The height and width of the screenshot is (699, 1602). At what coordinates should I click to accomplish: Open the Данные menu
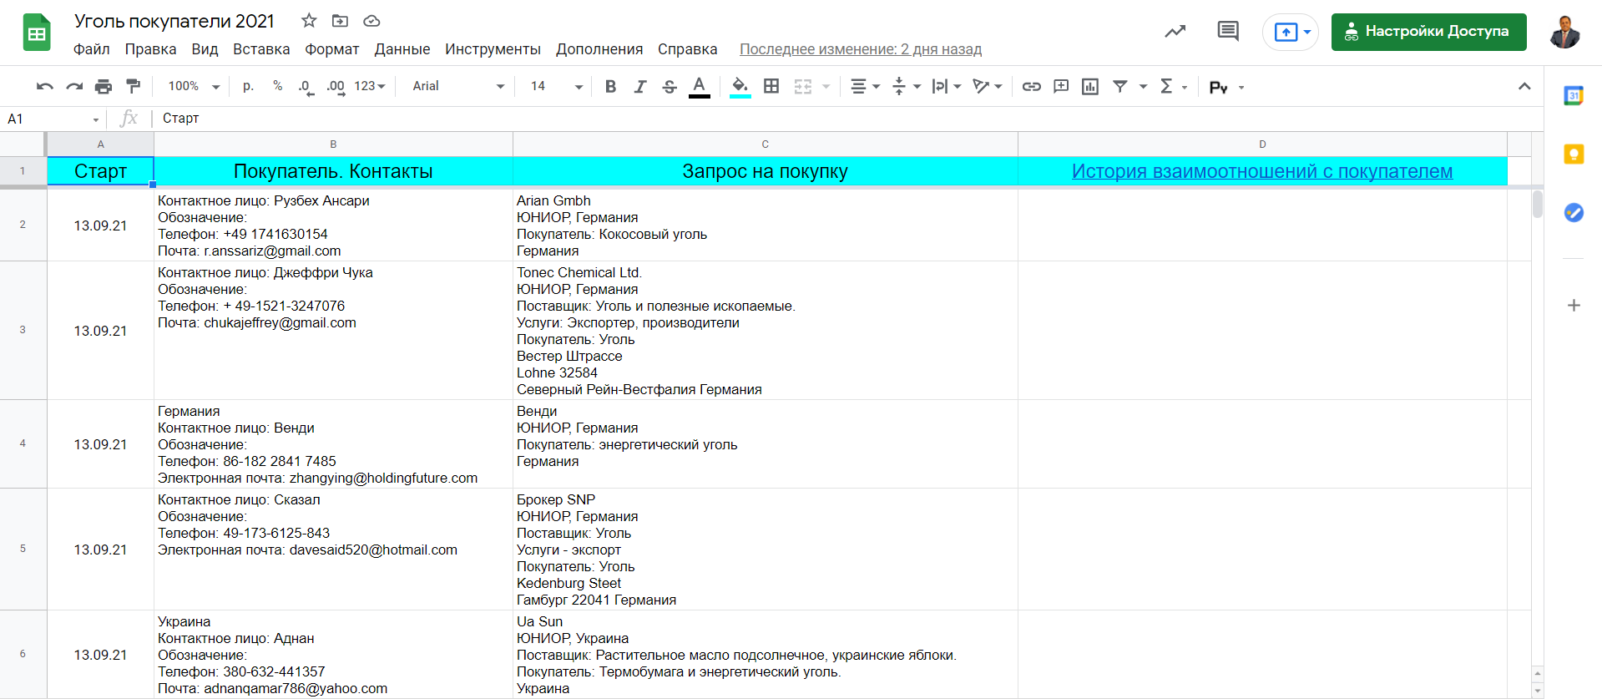pyautogui.click(x=402, y=49)
